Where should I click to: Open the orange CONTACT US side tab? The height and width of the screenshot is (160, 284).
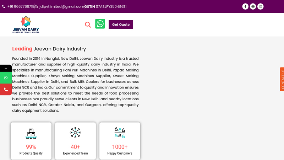coord(282,79)
